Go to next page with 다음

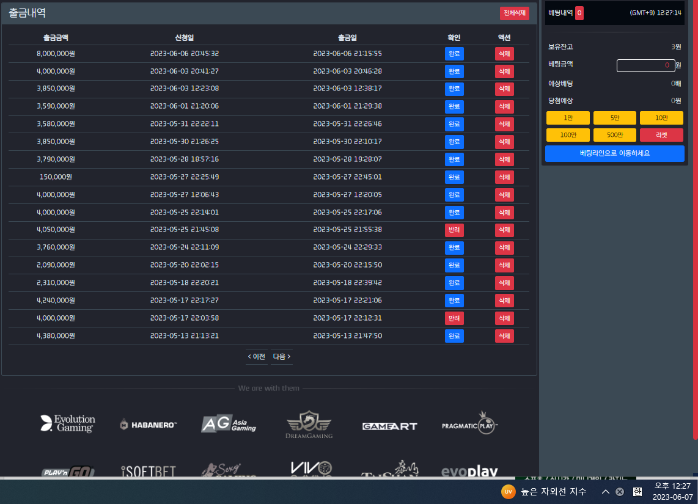(282, 357)
